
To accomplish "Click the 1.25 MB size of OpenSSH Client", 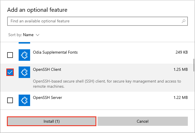I will click(180, 70).
